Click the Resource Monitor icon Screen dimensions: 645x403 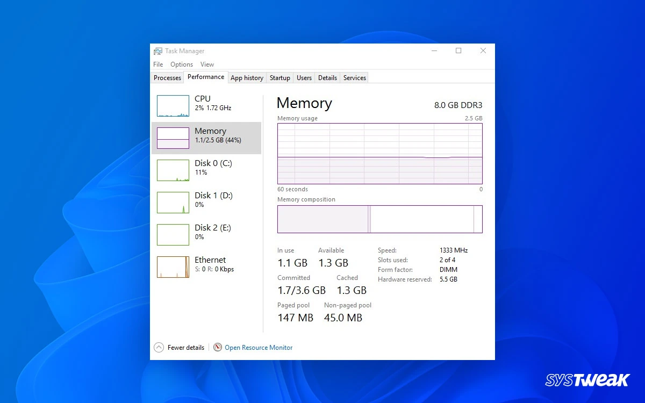(x=217, y=347)
